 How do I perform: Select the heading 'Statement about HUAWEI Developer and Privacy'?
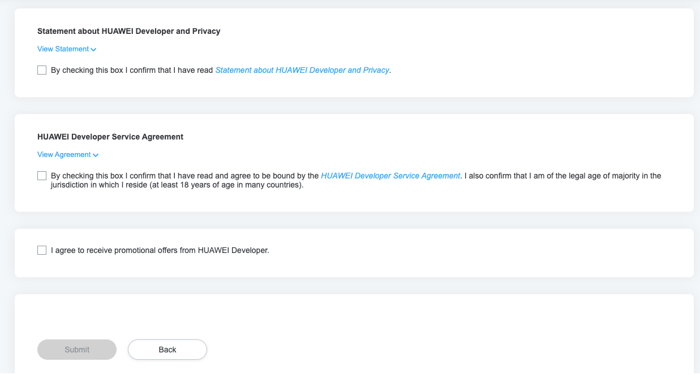[129, 31]
